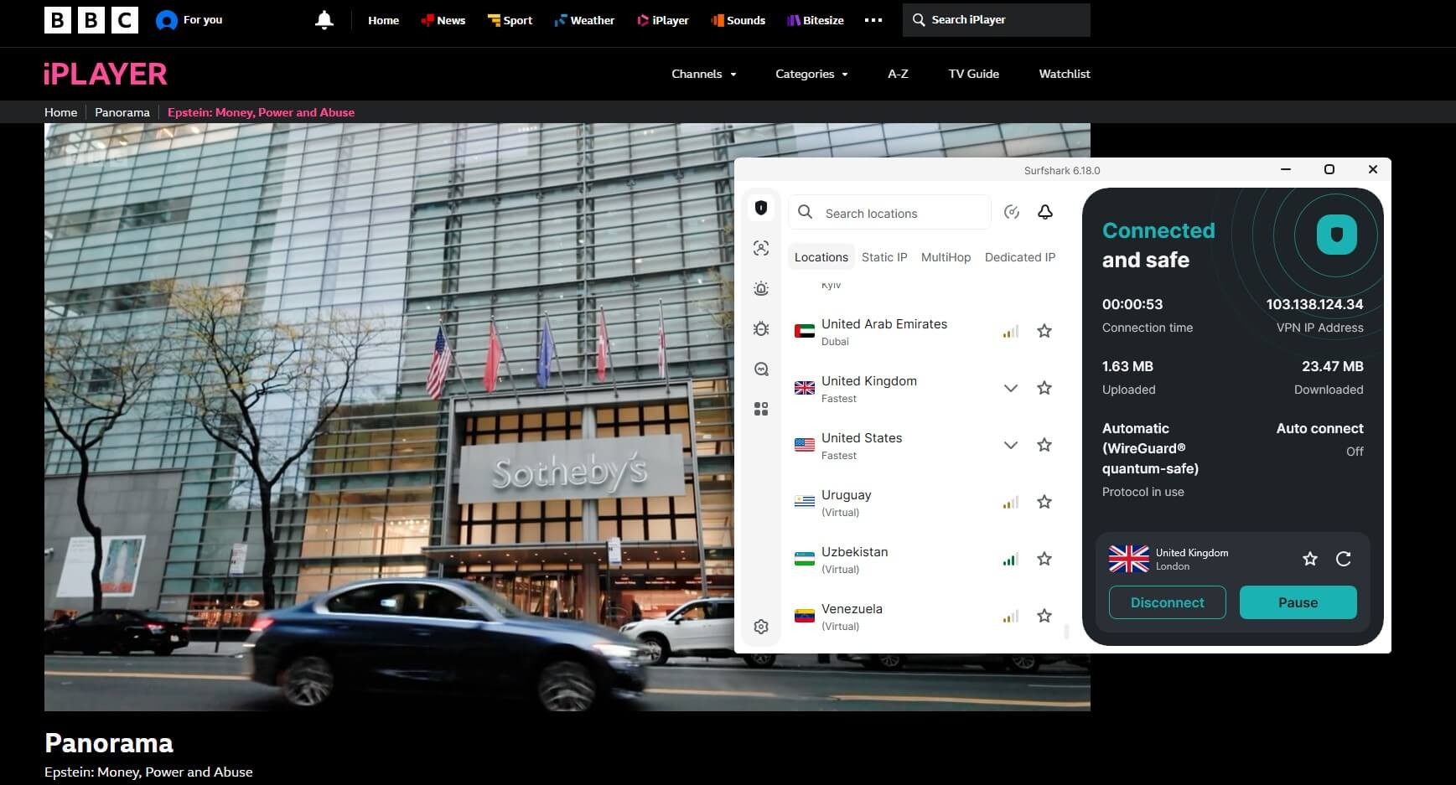The width and height of the screenshot is (1456, 785).
Task: Open the iPLAYER logo home
Action: tap(106, 74)
